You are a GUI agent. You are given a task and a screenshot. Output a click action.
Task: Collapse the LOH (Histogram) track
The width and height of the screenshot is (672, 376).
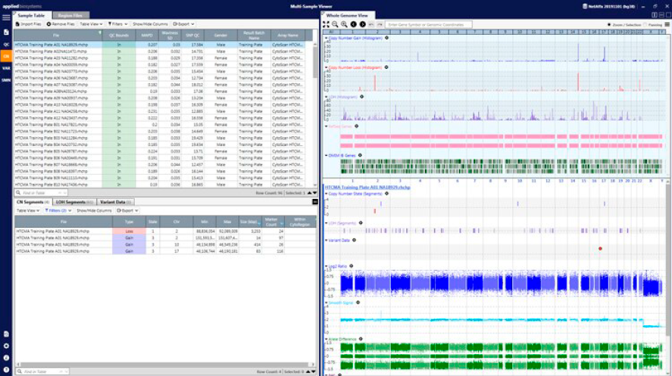pos(325,98)
